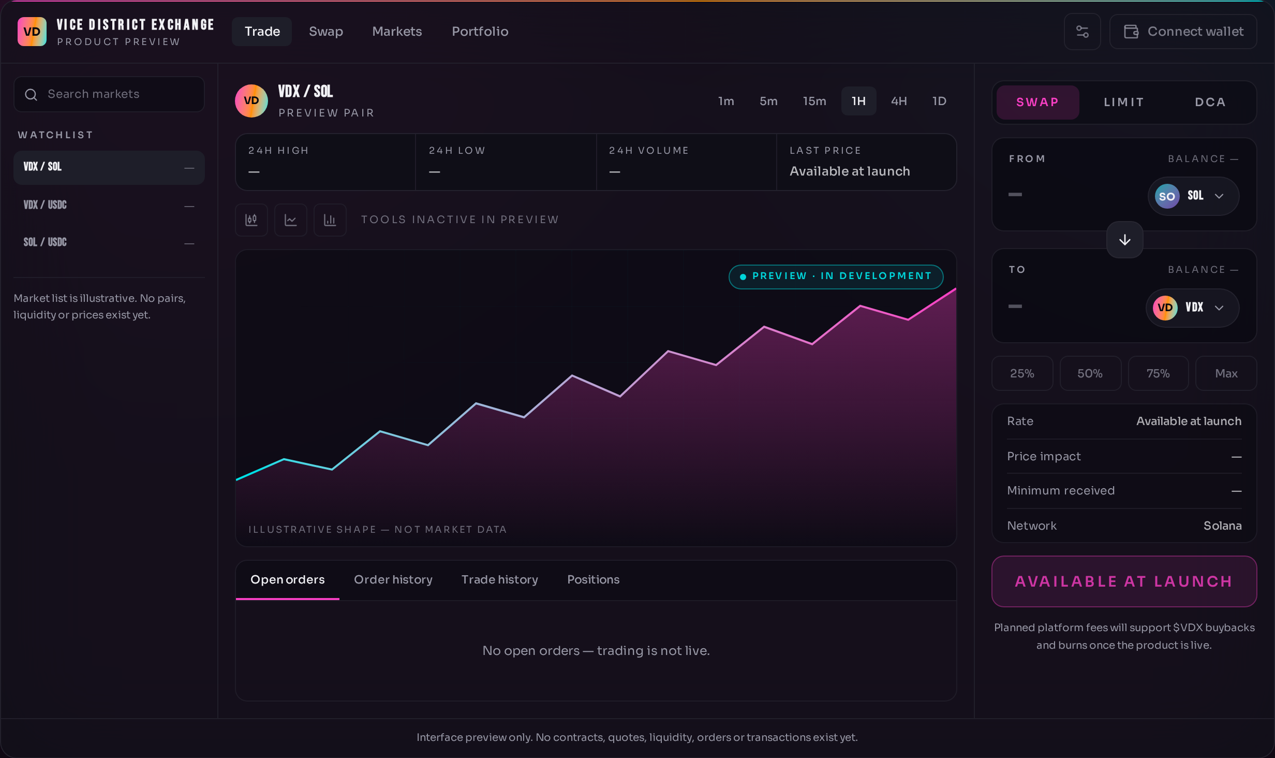Select the SWAP order tab
Image resolution: width=1275 pixels, height=758 pixels.
(1038, 103)
